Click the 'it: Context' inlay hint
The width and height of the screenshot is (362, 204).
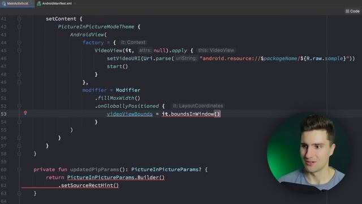[133, 42]
